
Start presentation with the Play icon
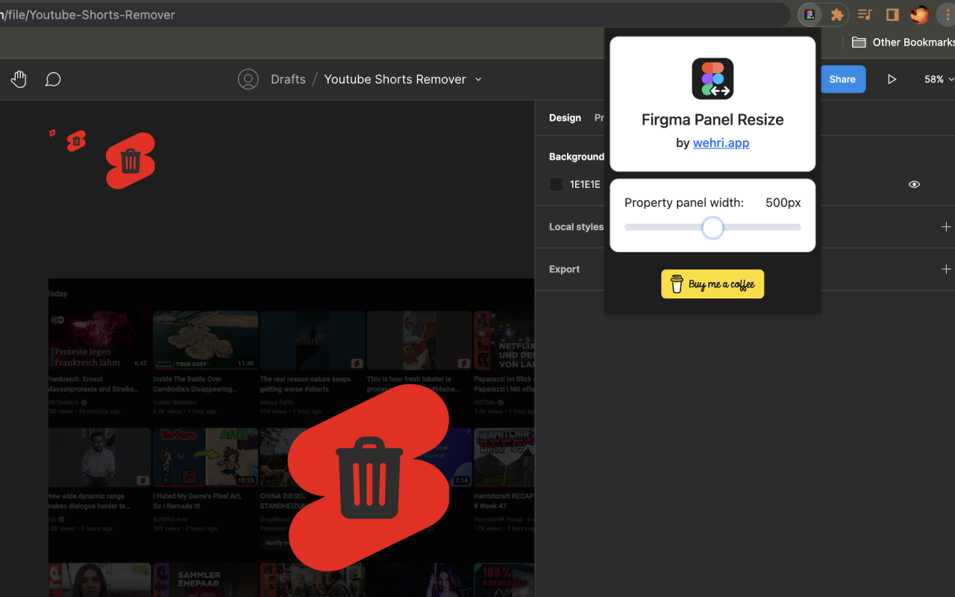[x=892, y=79]
